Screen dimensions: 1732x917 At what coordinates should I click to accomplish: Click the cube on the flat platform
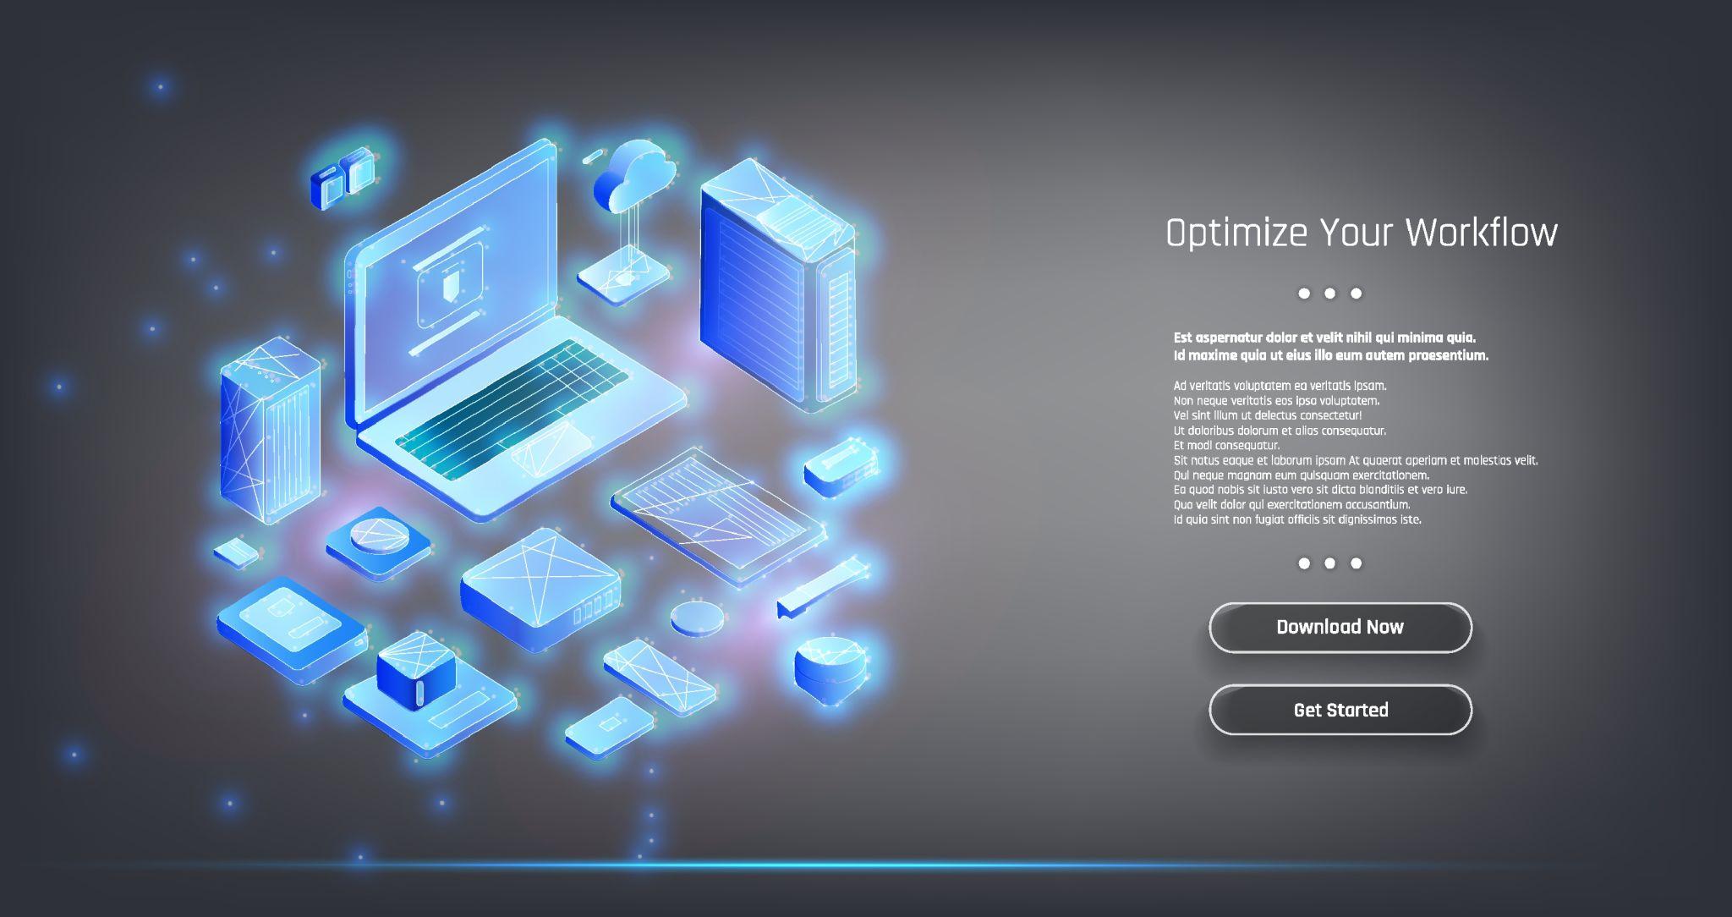pyautogui.click(x=416, y=671)
